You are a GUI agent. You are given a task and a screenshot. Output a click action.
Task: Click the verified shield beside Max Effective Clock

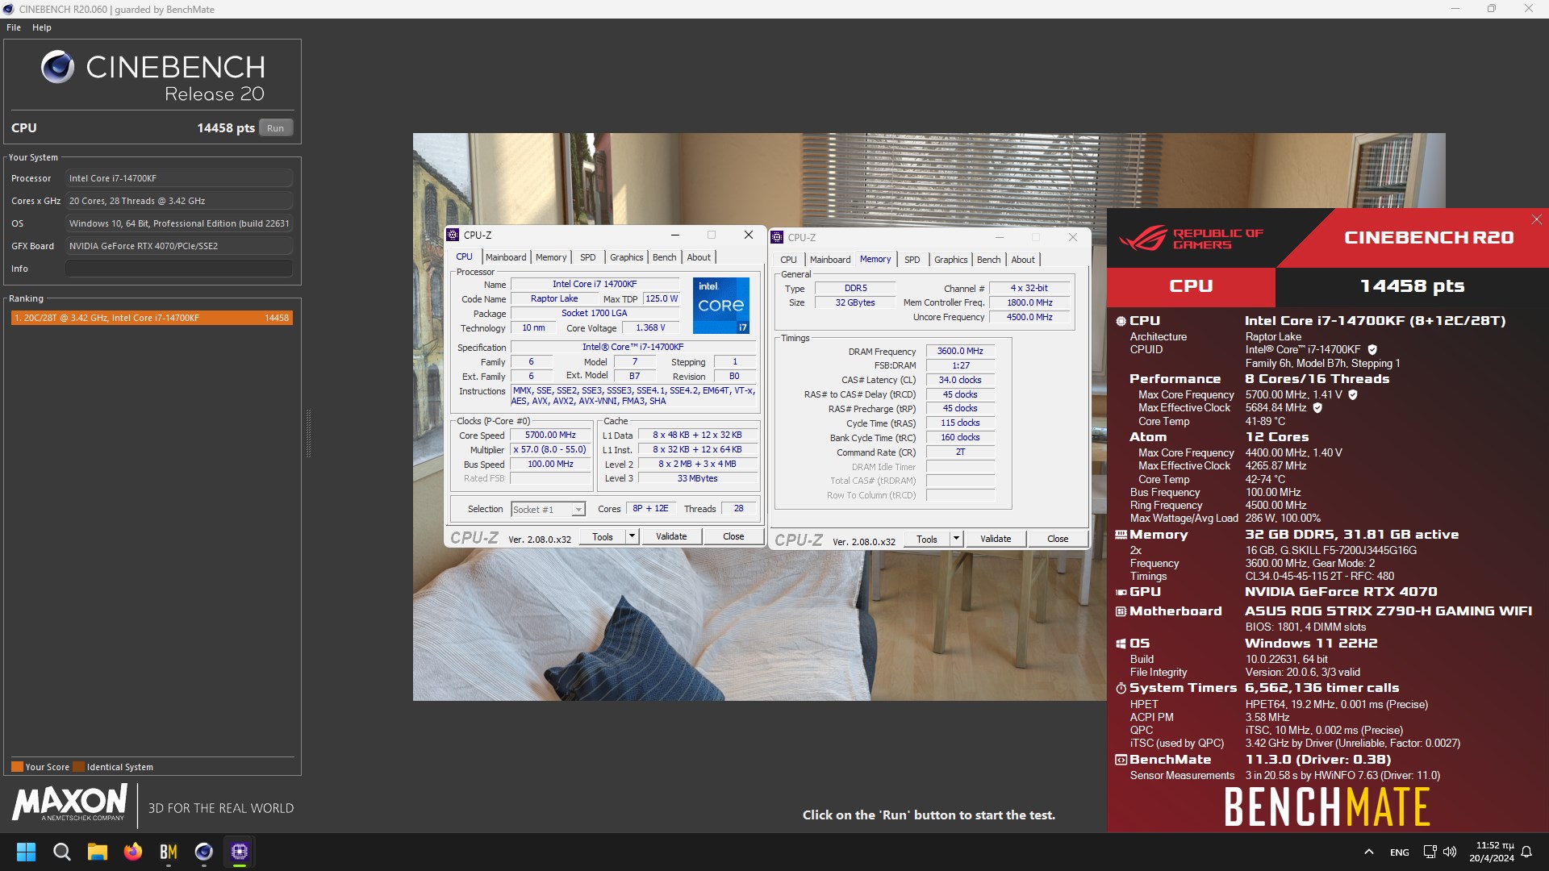1317,408
